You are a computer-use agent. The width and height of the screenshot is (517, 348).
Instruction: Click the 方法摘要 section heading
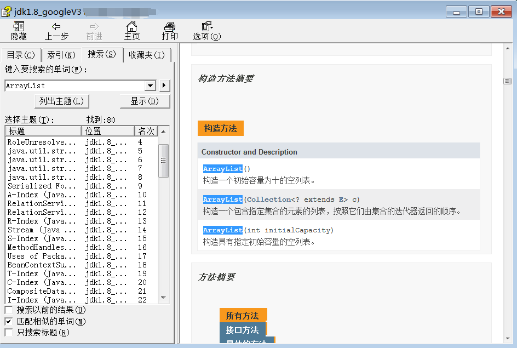click(217, 277)
